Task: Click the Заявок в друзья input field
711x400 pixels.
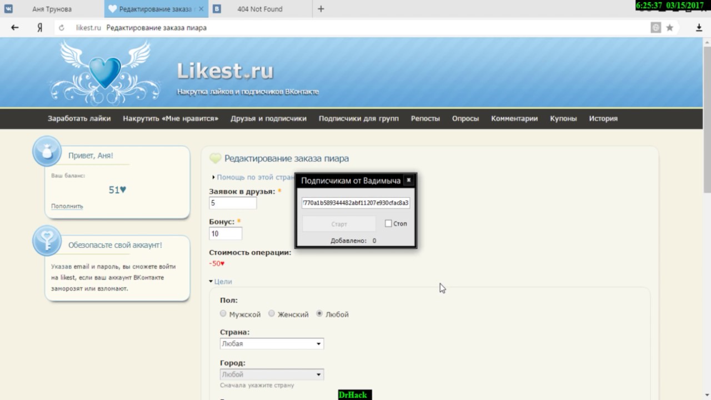Action: point(233,203)
